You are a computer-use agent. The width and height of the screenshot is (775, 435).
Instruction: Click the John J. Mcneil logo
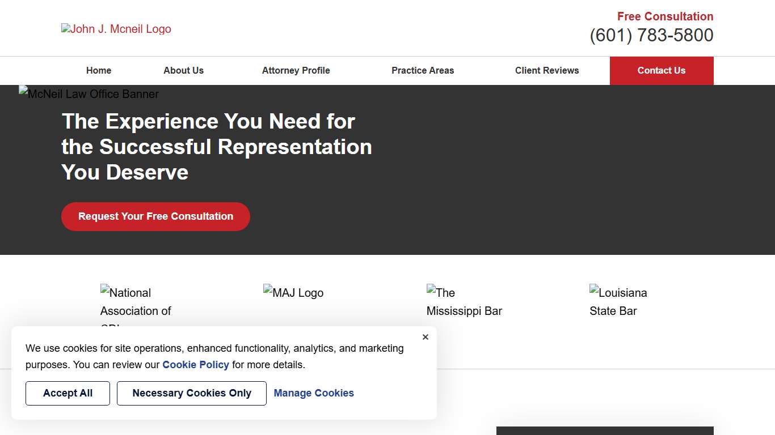pyautogui.click(x=116, y=29)
